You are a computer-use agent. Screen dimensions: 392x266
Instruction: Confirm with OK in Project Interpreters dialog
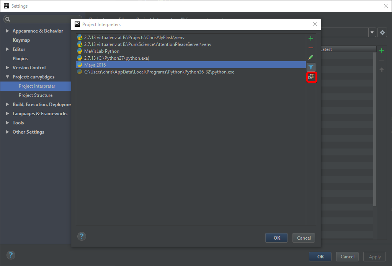[276, 238]
